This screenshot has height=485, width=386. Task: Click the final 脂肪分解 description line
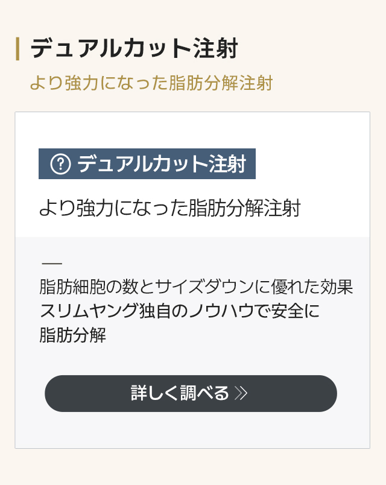(73, 335)
